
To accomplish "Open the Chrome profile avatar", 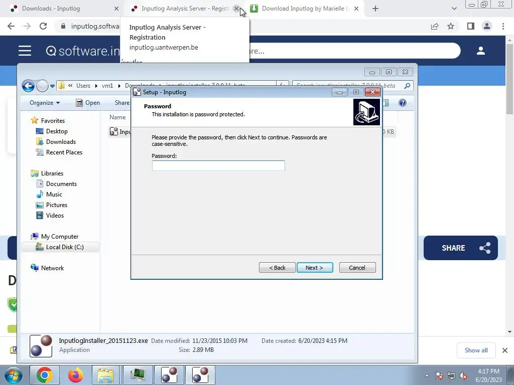I will pos(487,26).
